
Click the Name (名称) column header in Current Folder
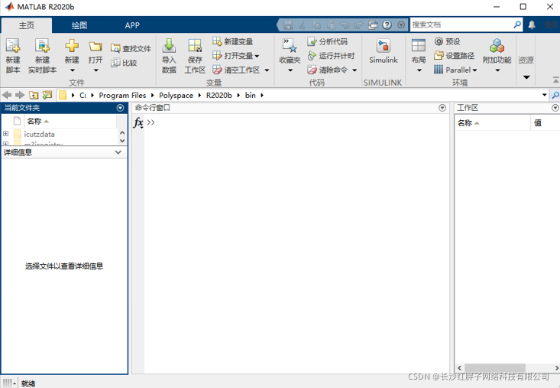pos(70,121)
